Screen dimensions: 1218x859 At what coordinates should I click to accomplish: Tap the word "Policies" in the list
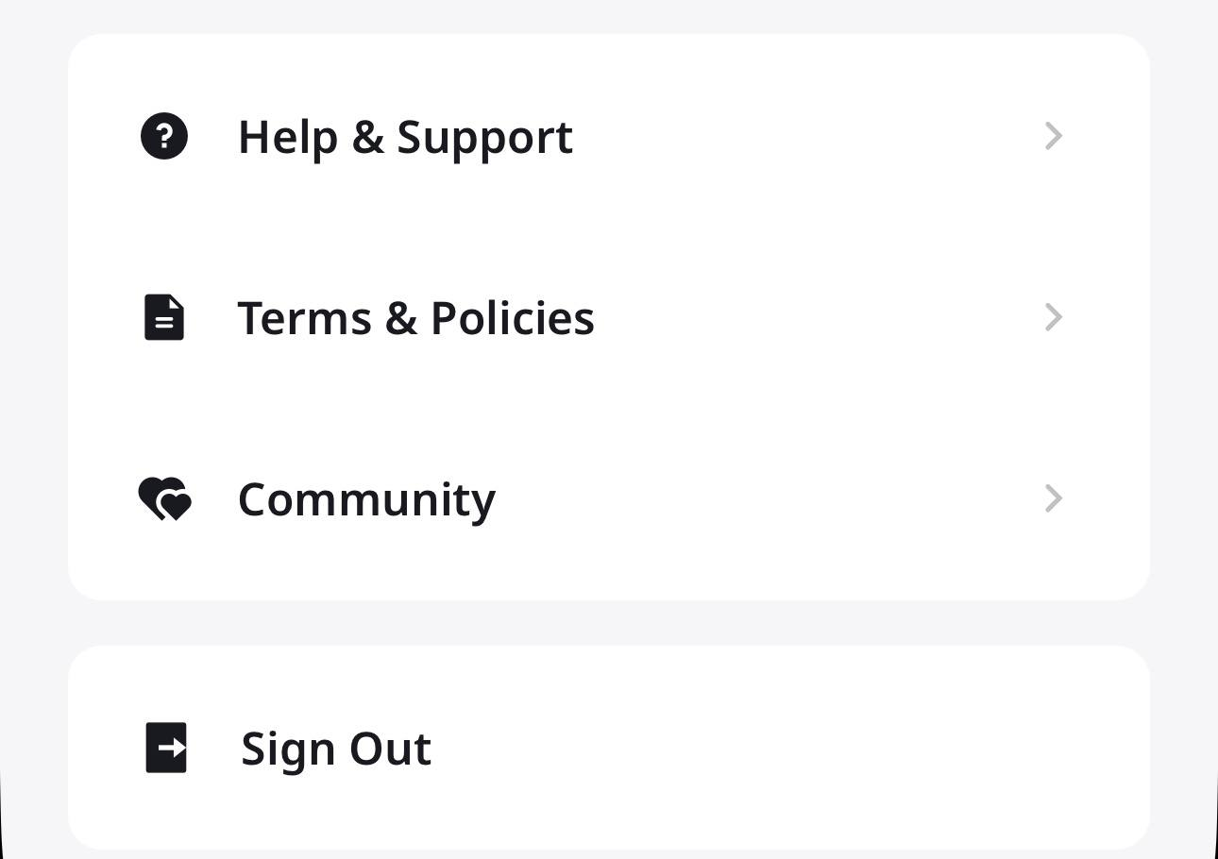513,318
